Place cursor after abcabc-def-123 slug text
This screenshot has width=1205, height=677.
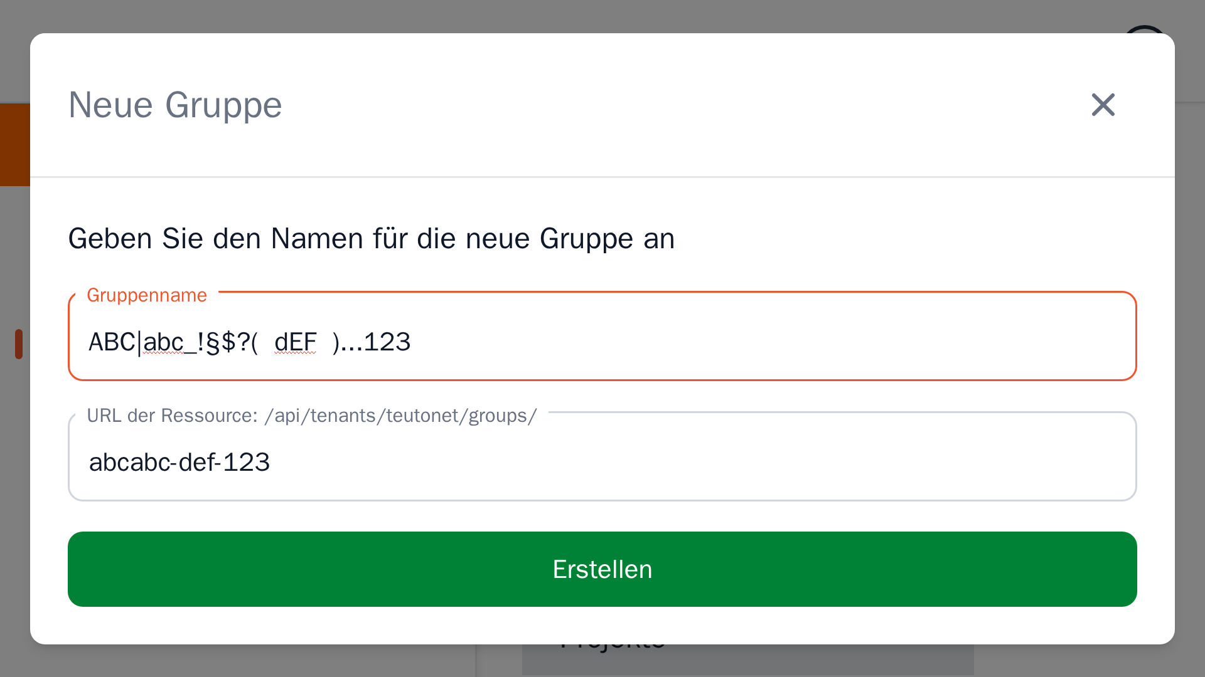click(x=271, y=463)
